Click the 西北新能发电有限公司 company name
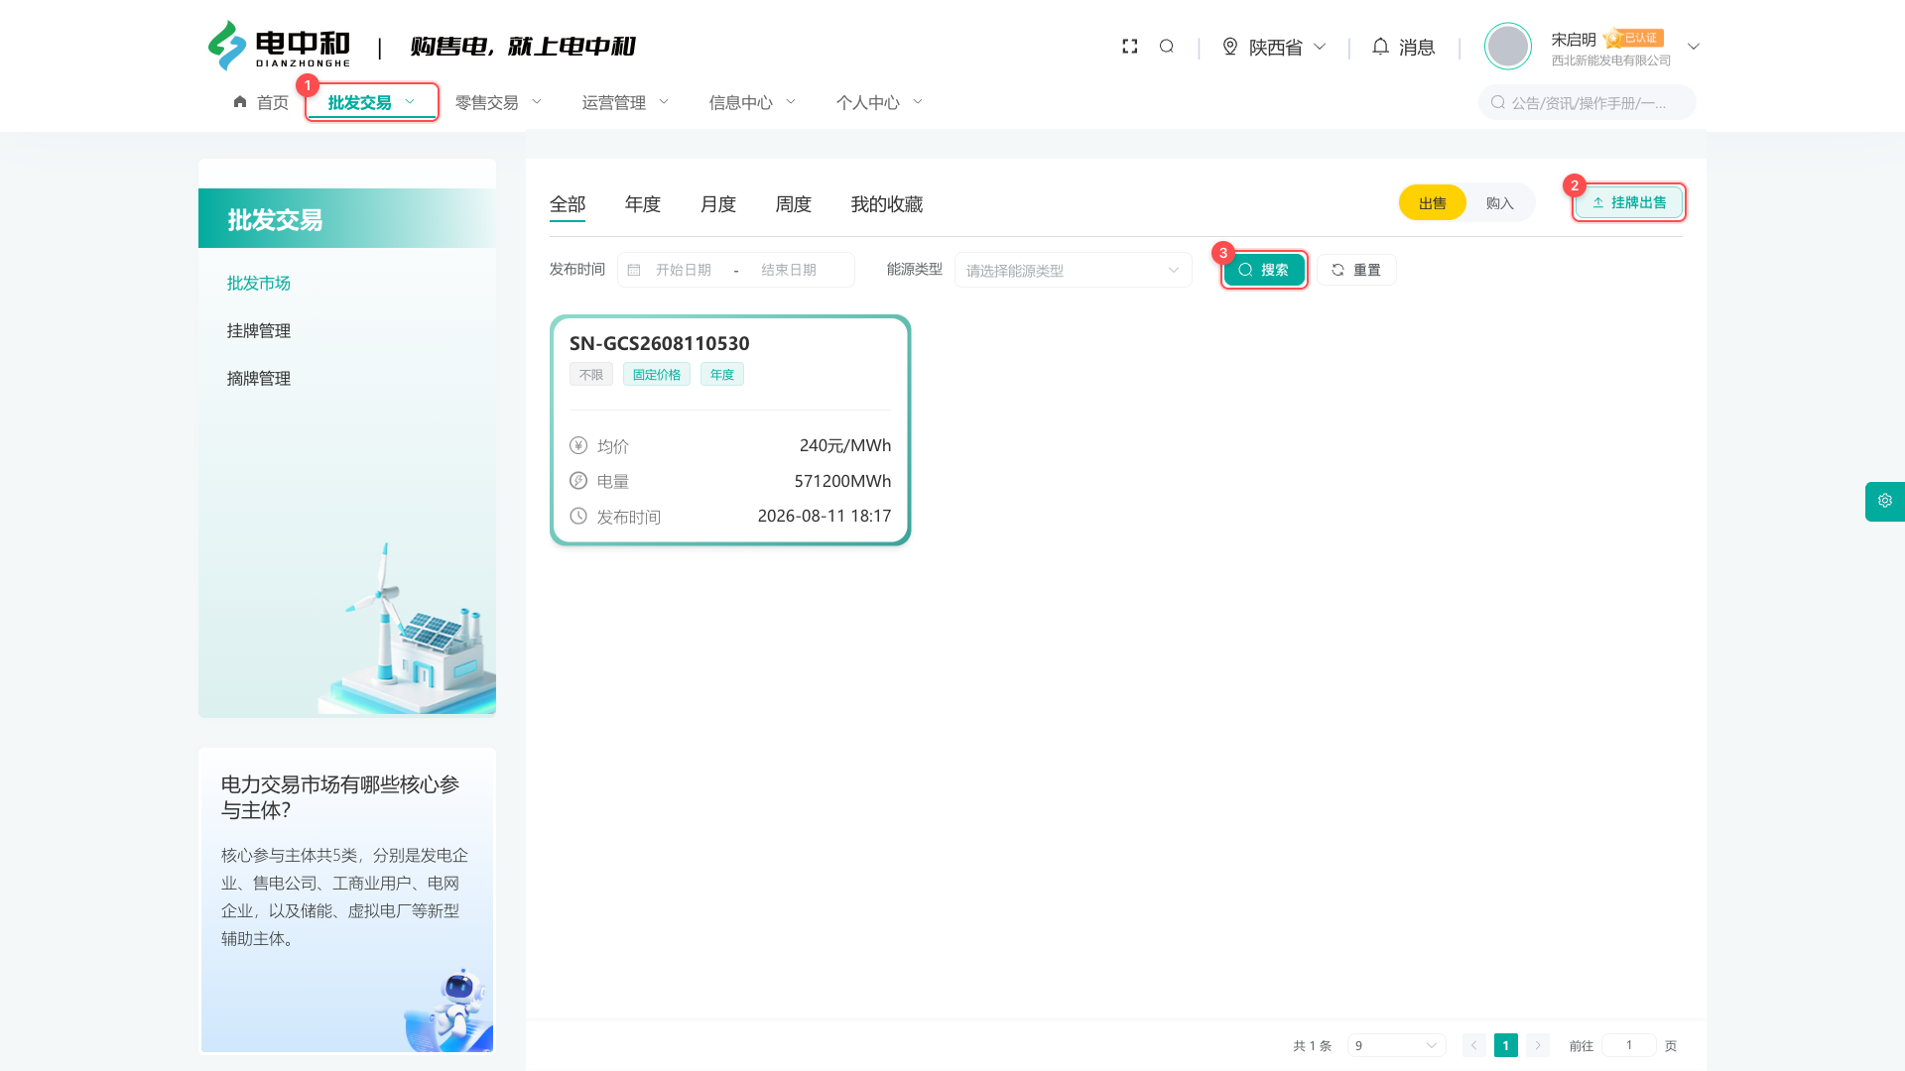Screen dimensions: 1905x1071 coord(1611,60)
